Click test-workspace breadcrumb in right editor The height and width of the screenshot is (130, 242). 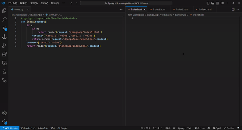(x=136, y=15)
